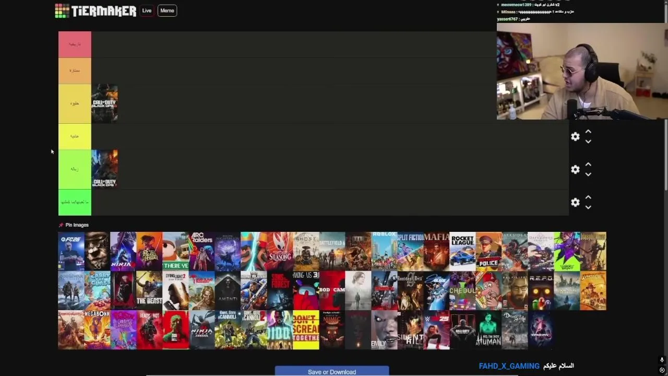This screenshot has height=376, width=668.
Task: Select the God of War Ragnarok cover
Action: (x=71, y=290)
